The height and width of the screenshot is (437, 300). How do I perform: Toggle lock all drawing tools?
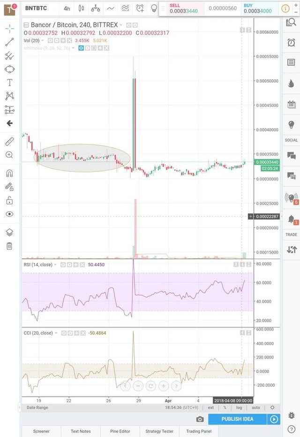[x=9, y=200]
